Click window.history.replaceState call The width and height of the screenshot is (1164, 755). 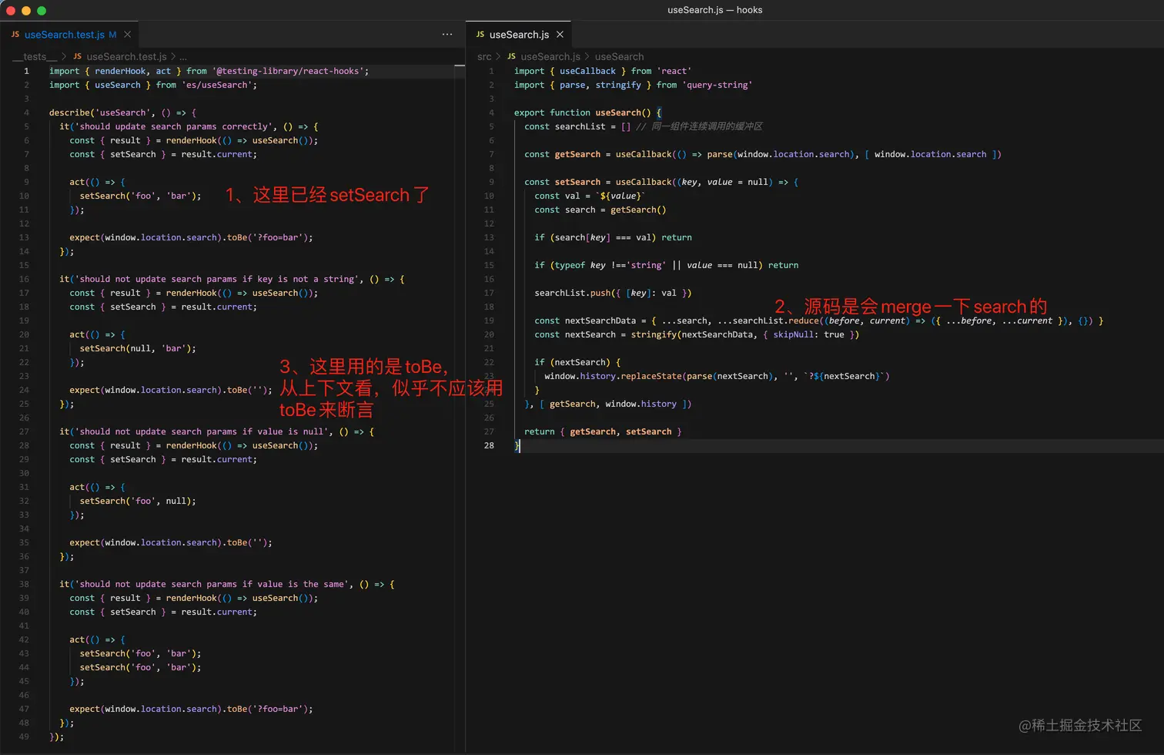pyautogui.click(x=717, y=376)
